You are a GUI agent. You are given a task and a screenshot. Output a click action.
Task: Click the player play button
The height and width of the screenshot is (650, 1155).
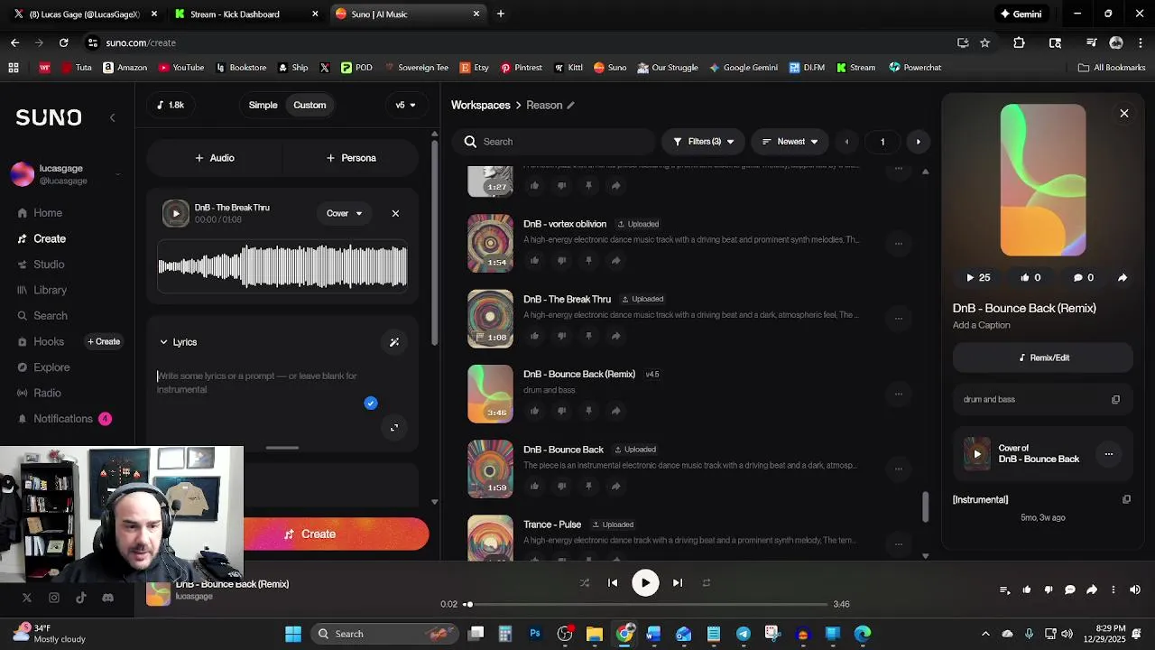[645, 583]
